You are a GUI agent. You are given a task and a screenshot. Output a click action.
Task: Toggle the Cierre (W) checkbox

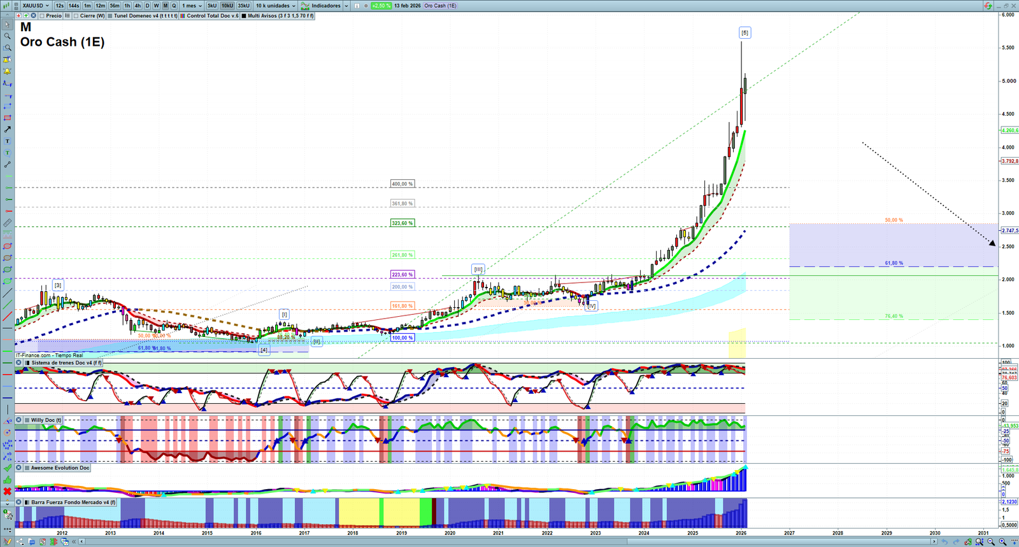pos(76,16)
